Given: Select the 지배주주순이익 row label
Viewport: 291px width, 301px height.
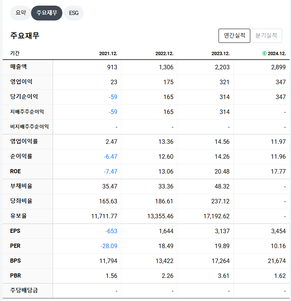Looking at the screenshot, I should coord(27,111).
